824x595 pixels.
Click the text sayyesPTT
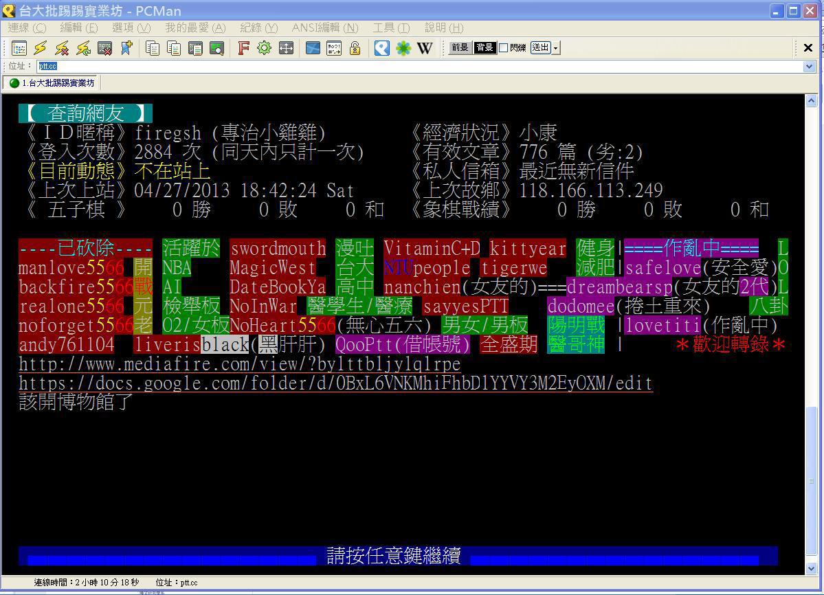466,306
